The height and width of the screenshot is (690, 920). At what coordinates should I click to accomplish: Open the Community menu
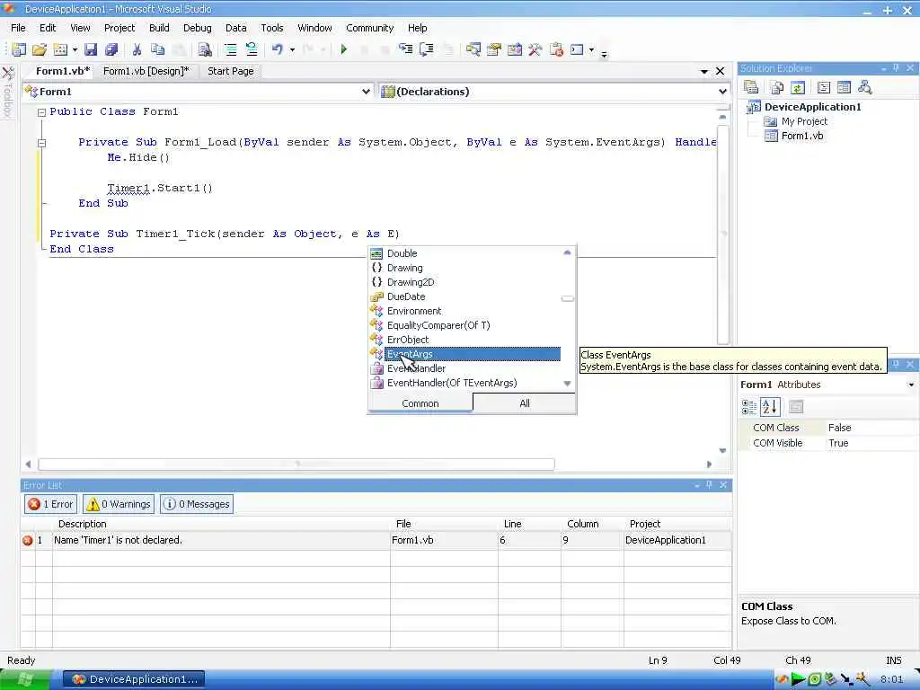[x=369, y=28]
